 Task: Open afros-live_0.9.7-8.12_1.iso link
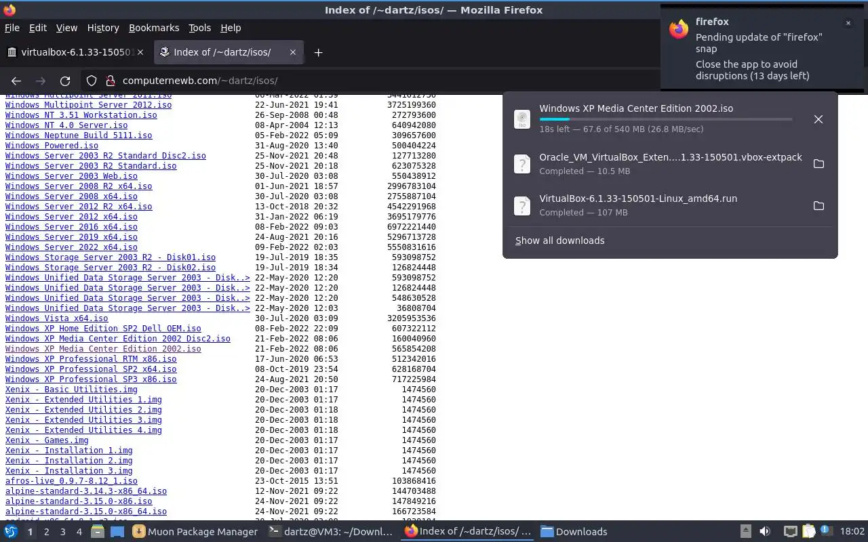click(x=71, y=481)
